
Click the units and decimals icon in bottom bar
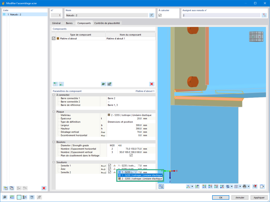[x=12, y=197]
